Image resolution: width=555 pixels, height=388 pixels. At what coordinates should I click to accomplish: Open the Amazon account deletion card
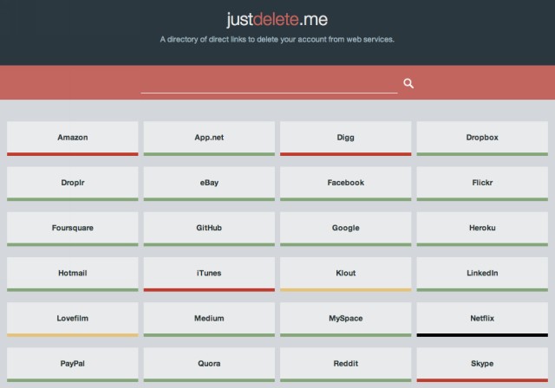tap(73, 139)
